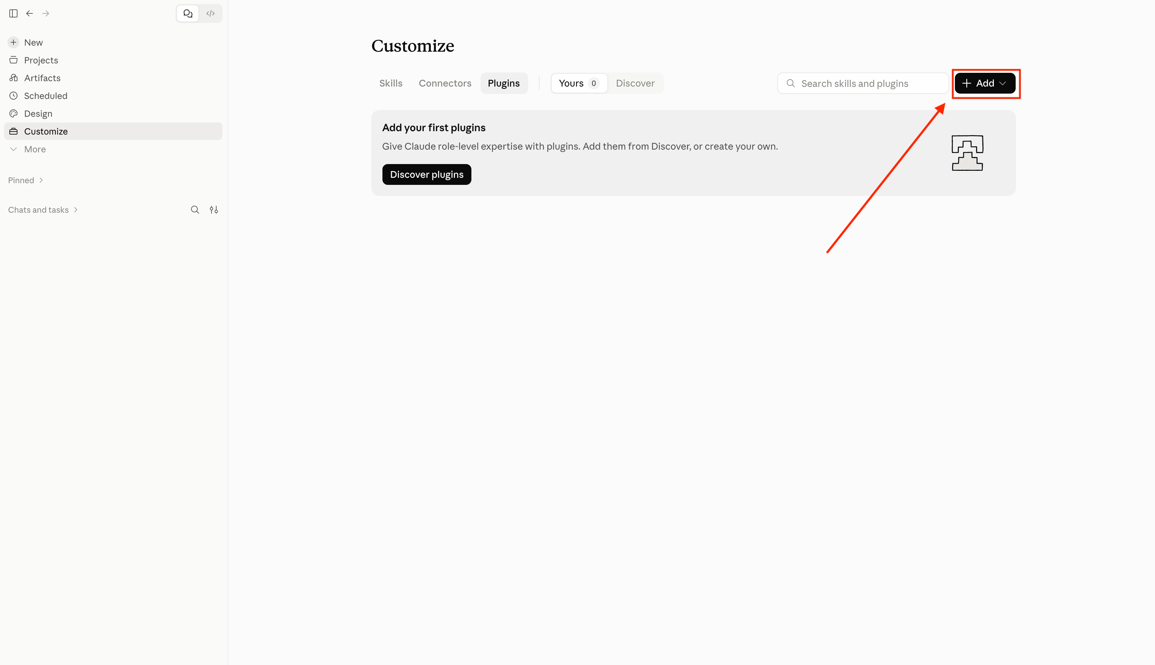Expand the More section
Image resolution: width=1155 pixels, height=665 pixels.
pyautogui.click(x=113, y=149)
